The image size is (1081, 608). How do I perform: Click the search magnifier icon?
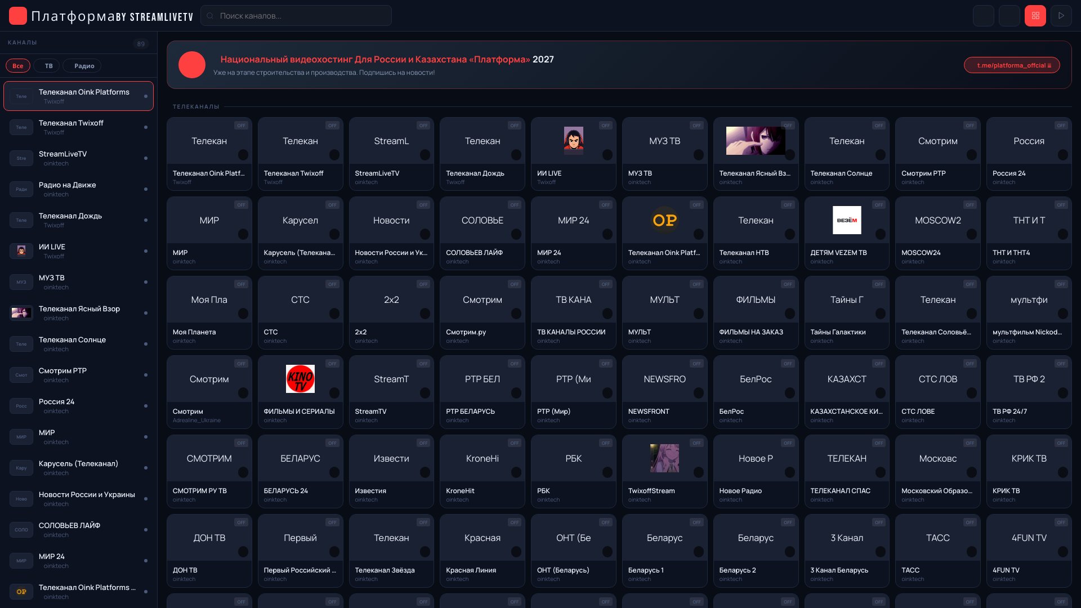[210, 16]
